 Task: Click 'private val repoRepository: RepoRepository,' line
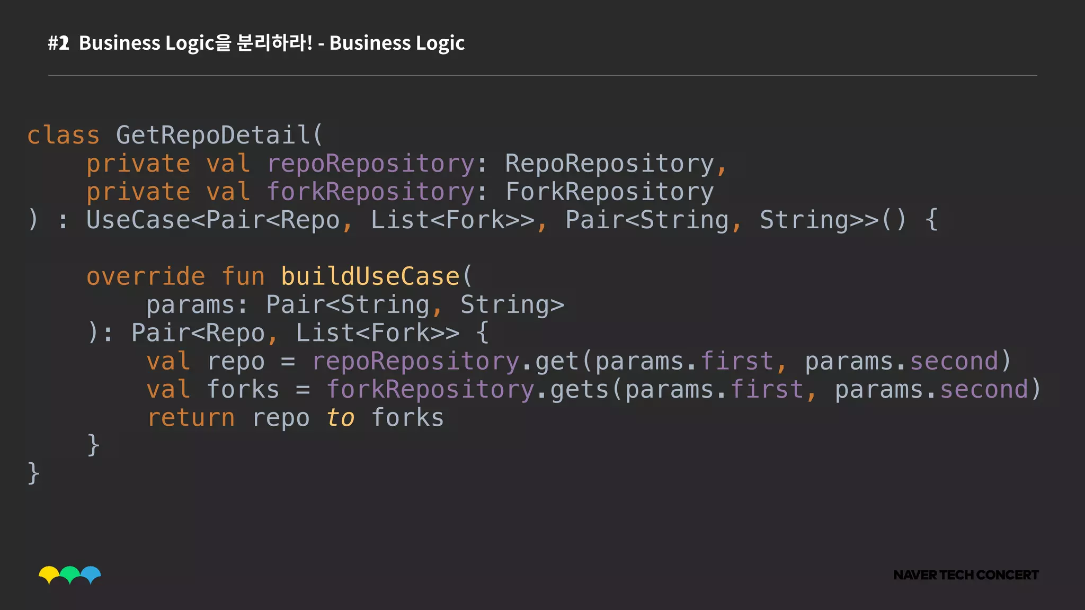pyautogui.click(x=406, y=164)
